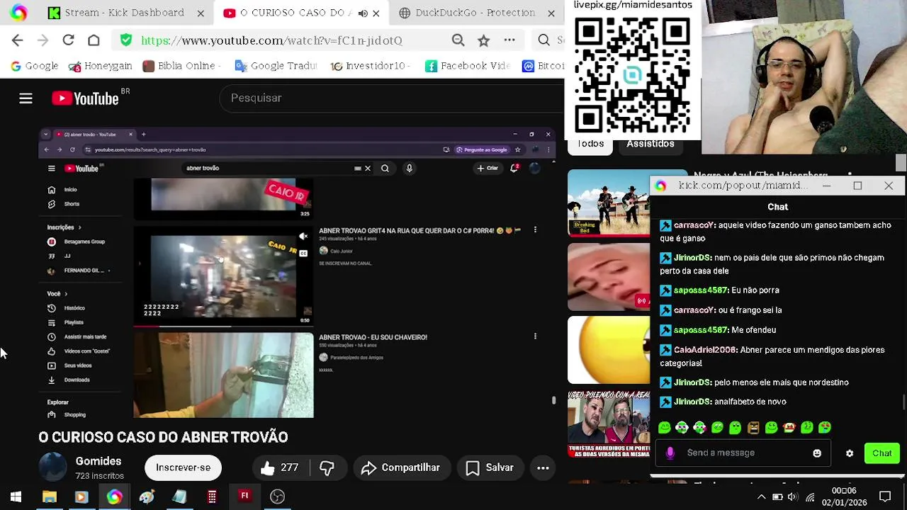Reload the YouTube page
This screenshot has height=510, width=907.
click(x=68, y=40)
